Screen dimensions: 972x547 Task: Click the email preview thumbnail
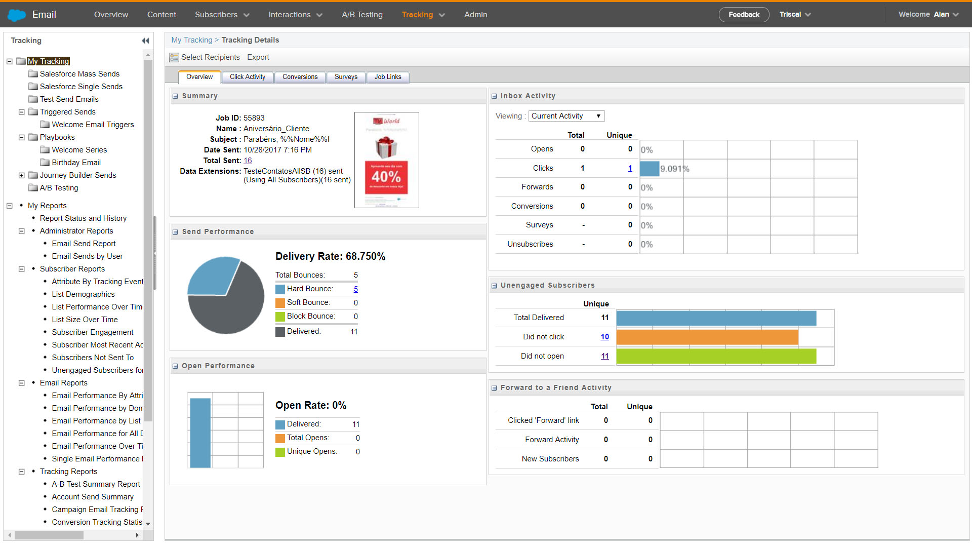coord(387,160)
